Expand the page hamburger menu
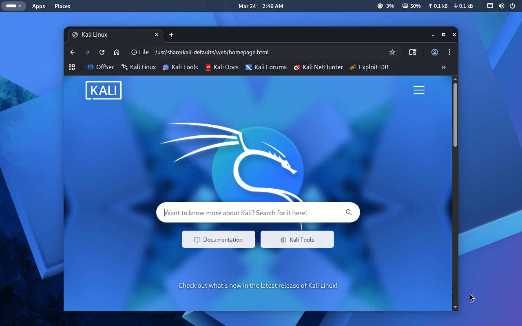Viewport: 522px width, 326px height. (419, 90)
